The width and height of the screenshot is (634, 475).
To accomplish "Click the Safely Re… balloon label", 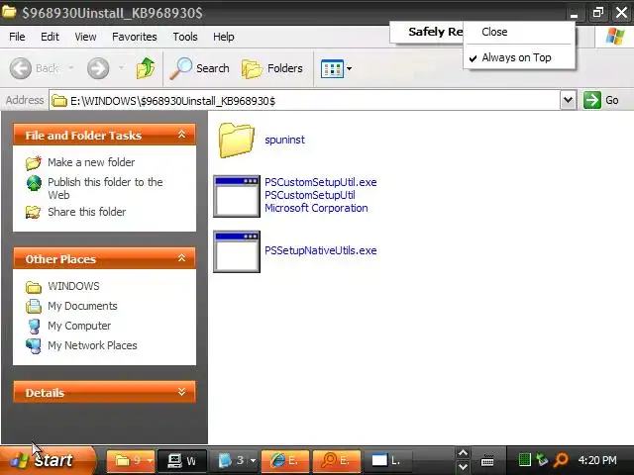I will pyautogui.click(x=436, y=32).
